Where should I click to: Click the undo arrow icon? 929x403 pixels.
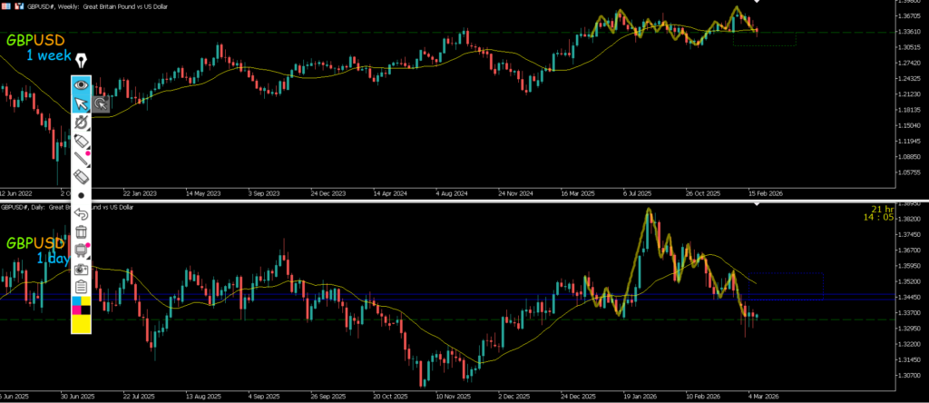click(x=81, y=214)
